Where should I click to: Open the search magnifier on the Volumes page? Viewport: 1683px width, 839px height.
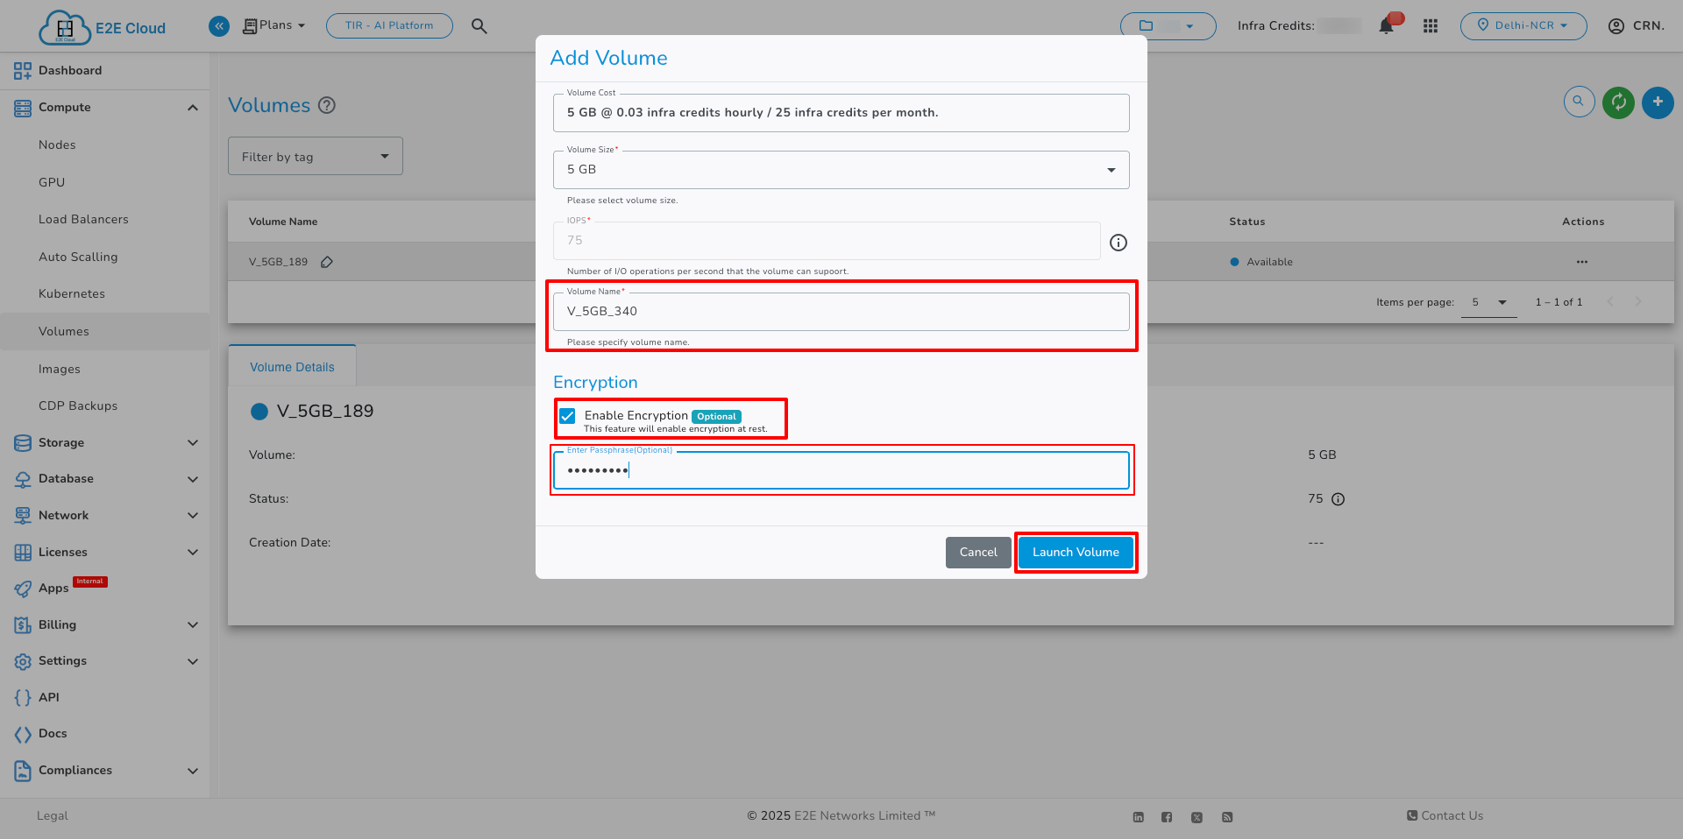click(1579, 102)
